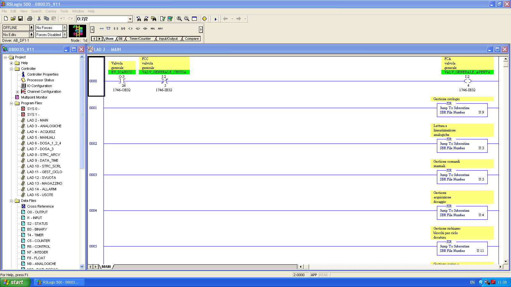Open the Comms menu

point(51,11)
